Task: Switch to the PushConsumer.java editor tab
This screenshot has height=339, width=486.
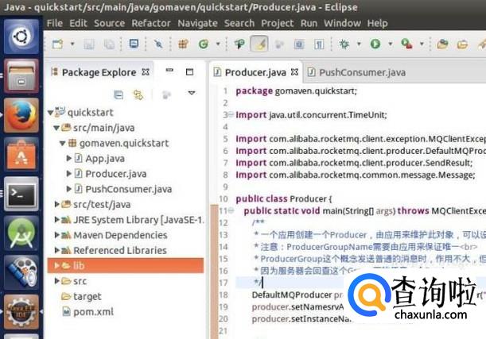Action: (357, 72)
